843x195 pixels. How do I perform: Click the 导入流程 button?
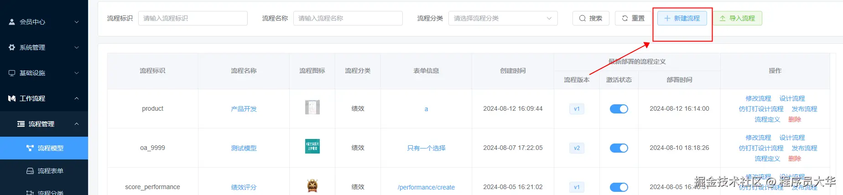click(x=738, y=18)
